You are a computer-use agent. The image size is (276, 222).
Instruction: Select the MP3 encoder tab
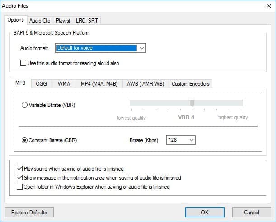coord(20,83)
